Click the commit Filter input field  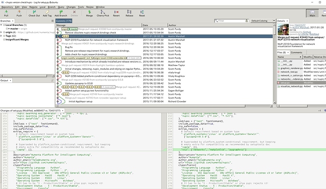232,21
